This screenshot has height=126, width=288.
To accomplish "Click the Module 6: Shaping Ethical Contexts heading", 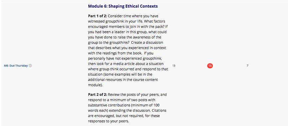I will [123, 6].
